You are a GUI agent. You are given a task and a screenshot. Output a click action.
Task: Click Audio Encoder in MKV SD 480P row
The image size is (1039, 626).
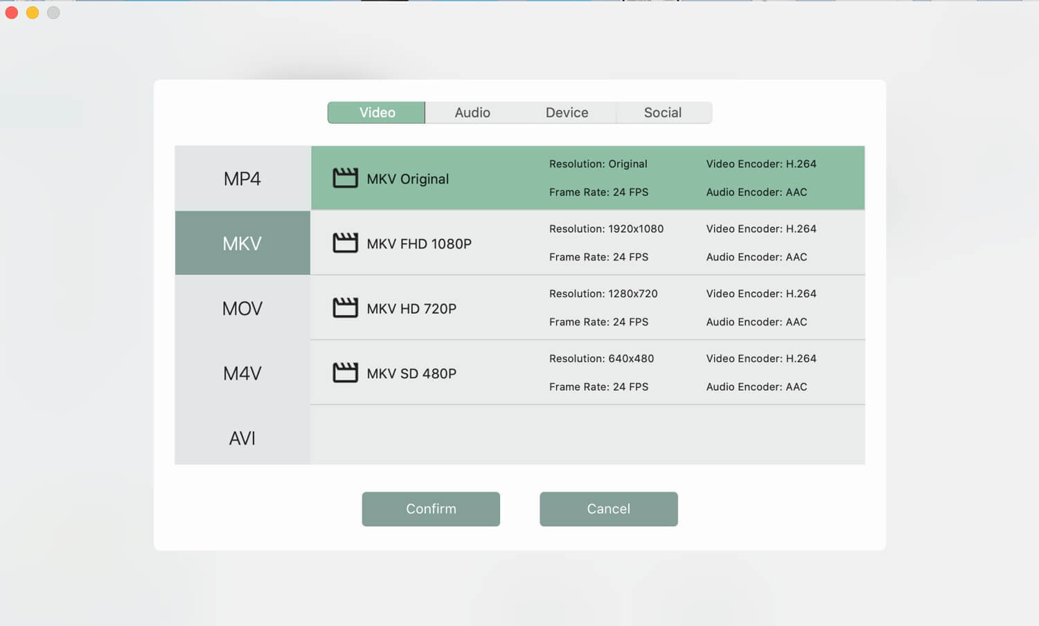pos(756,387)
